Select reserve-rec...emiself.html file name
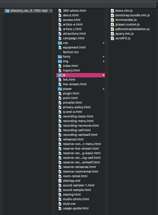Screen dimensions: 158x215 tap(81, 162)
